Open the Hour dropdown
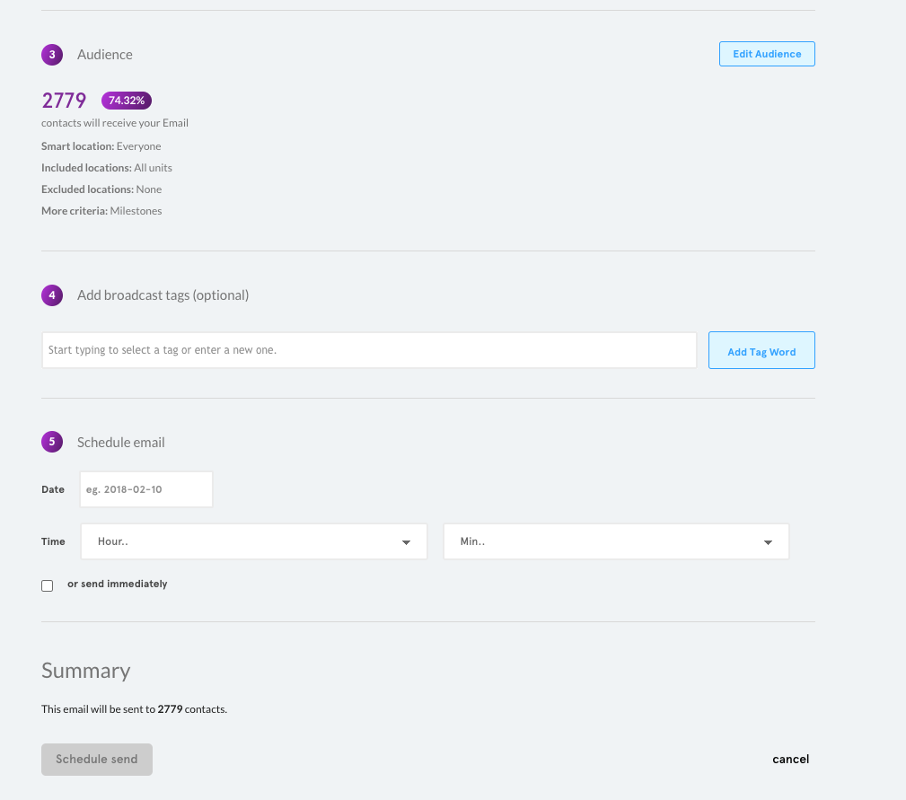This screenshot has height=800, width=906. (254, 542)
